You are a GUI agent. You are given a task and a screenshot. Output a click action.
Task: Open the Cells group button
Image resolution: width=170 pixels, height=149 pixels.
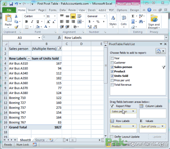(x=124, y=21)
